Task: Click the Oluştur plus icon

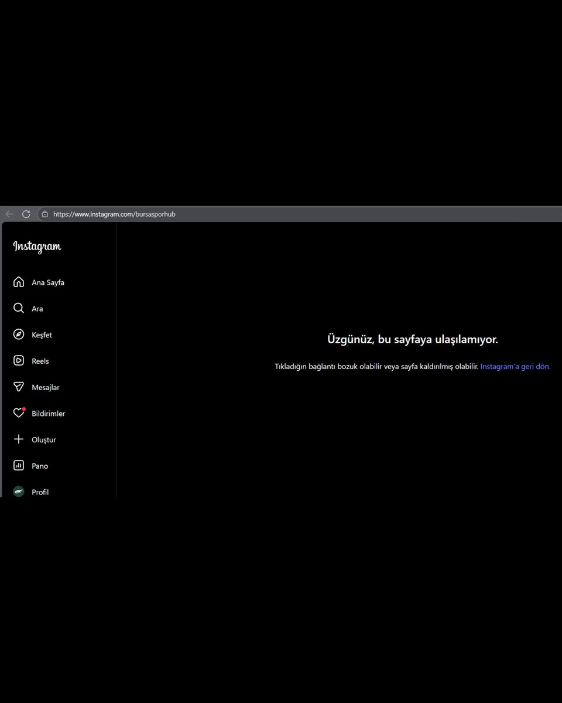Action: tap(19, 439)
